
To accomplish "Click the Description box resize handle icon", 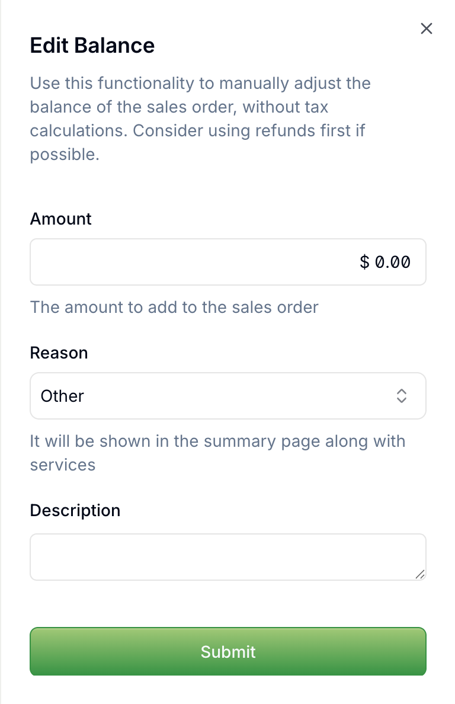I will click(x=420, y=574).
